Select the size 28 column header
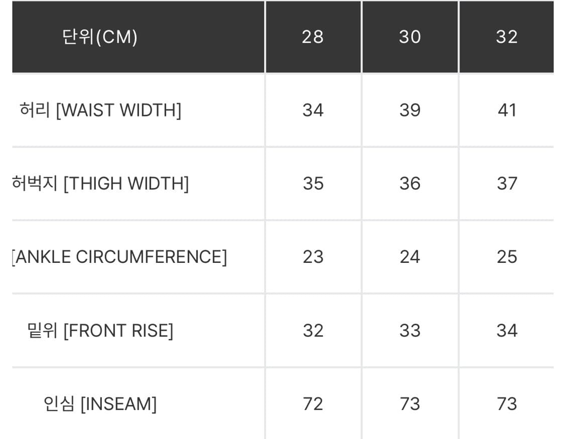The height and width of the screenshot is (439, 565). [x=313, y=37]
